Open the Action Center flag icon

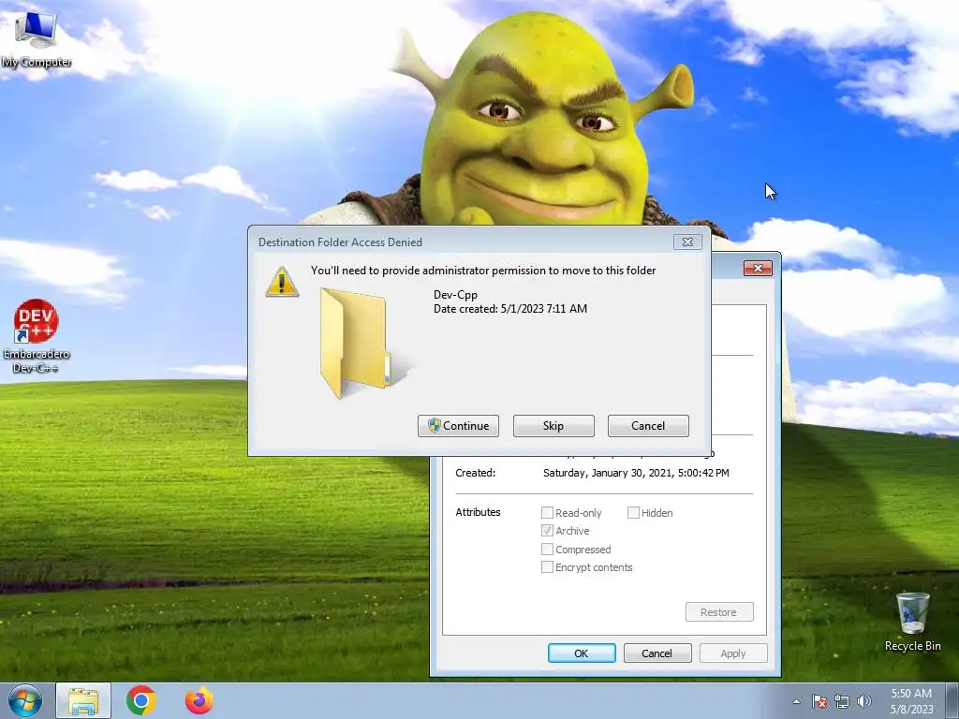819,701
